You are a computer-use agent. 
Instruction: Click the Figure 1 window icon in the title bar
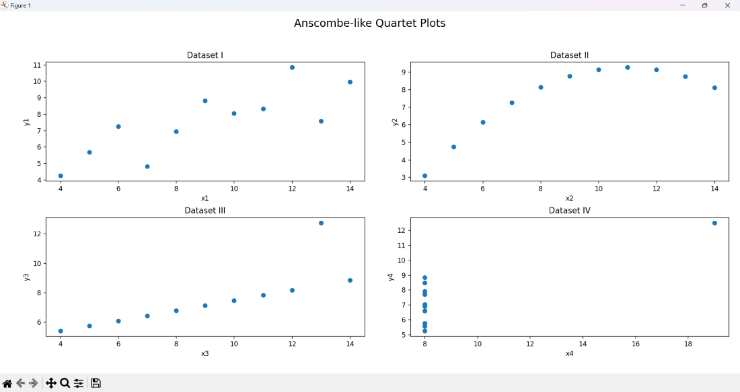click(5, 5)
